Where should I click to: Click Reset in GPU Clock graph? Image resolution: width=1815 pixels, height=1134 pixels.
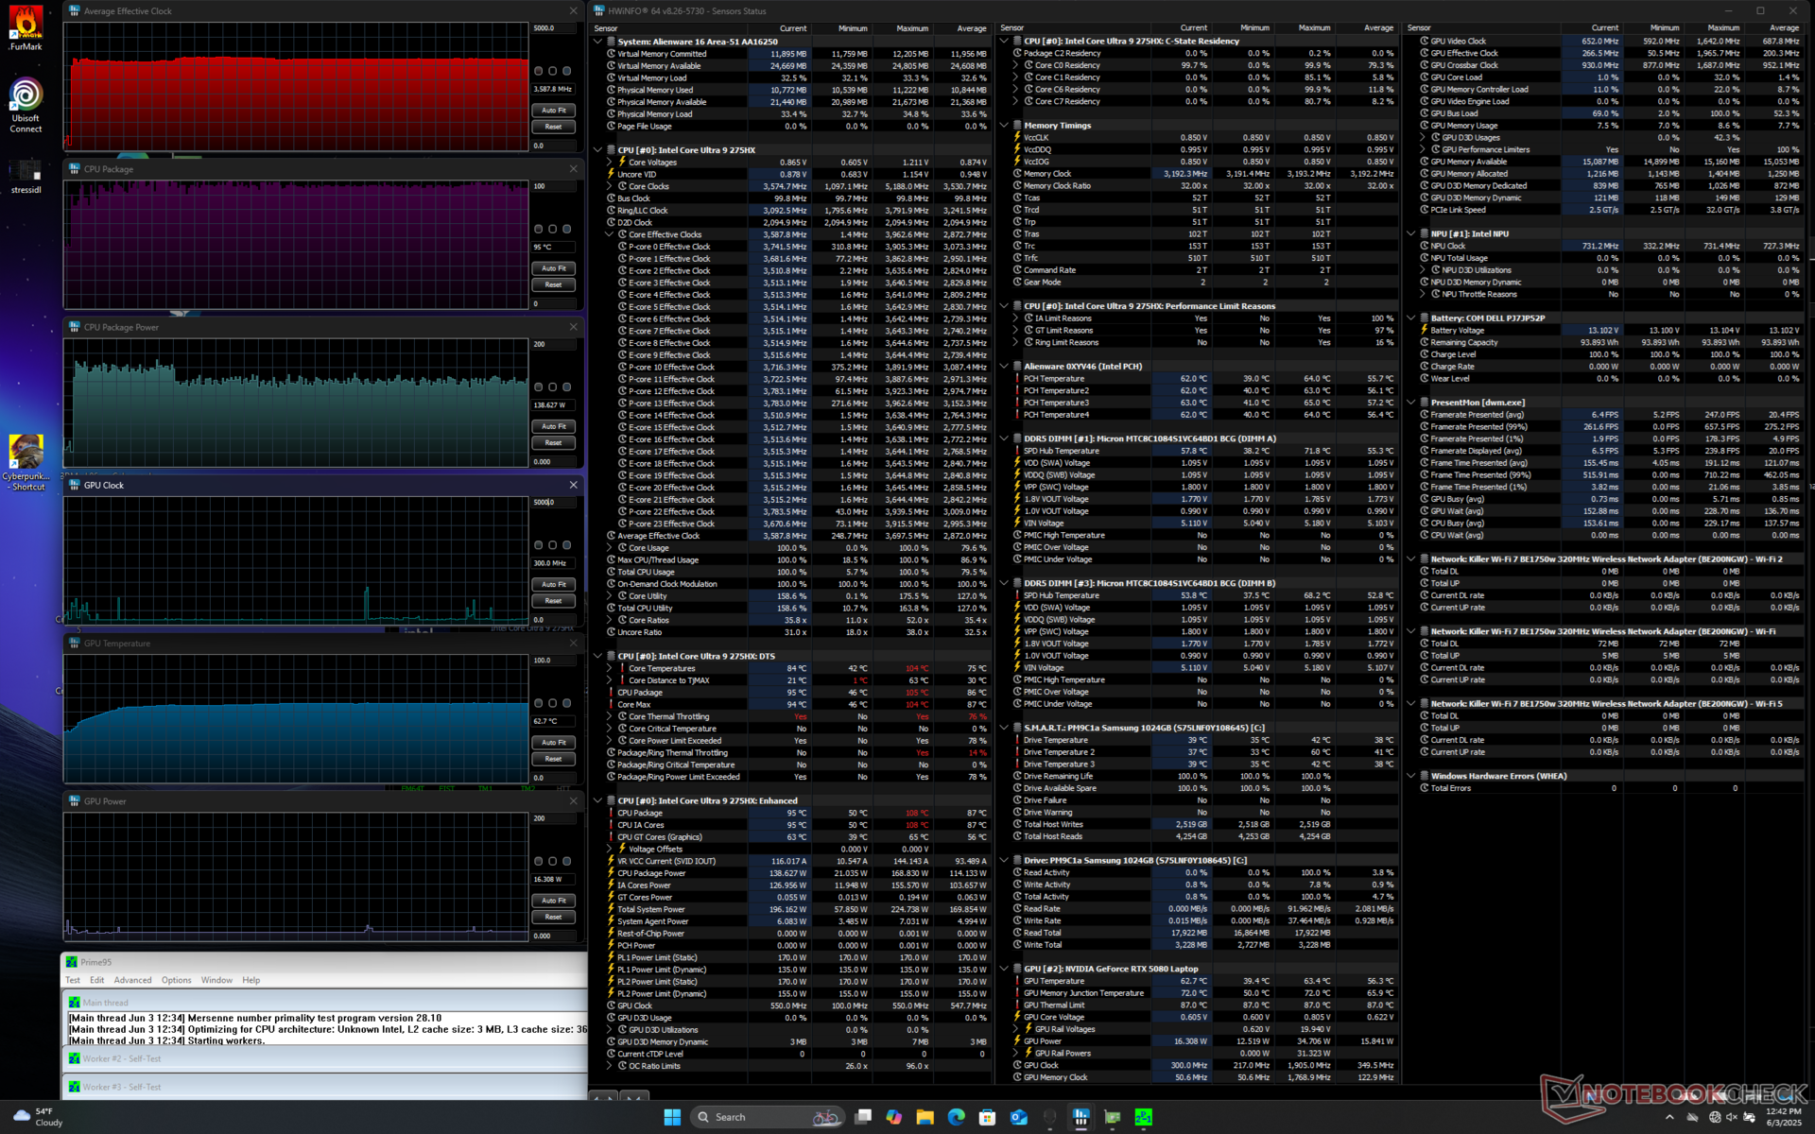click(x=554, y=600)
